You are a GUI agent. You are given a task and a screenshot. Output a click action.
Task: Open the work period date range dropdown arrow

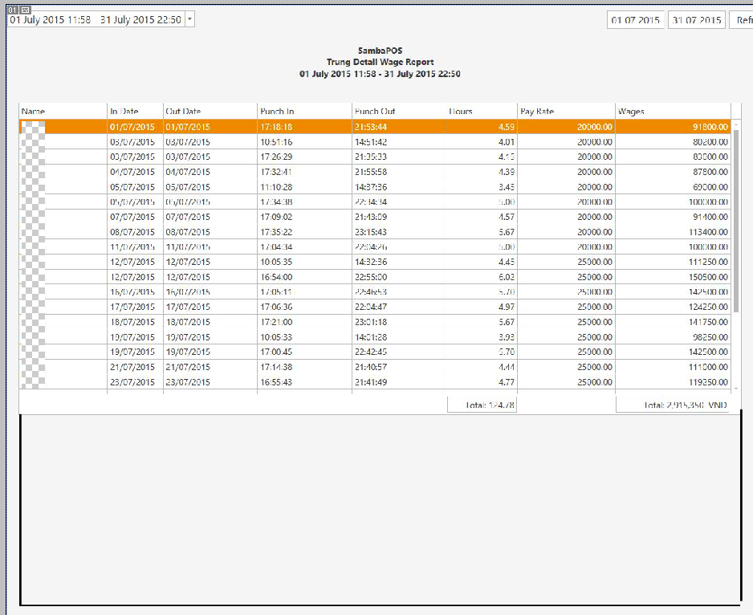point(189,19)
